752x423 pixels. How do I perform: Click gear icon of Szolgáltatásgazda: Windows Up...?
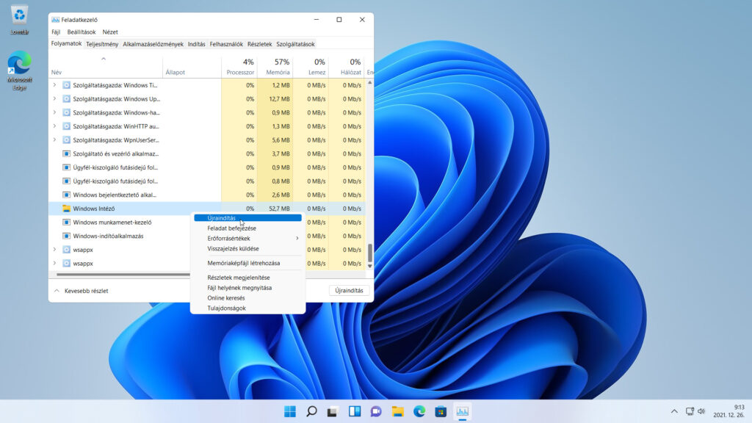click(66, 99)
